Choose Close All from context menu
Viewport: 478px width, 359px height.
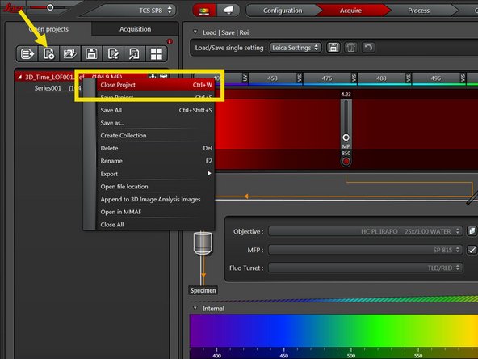click(156, 225)
